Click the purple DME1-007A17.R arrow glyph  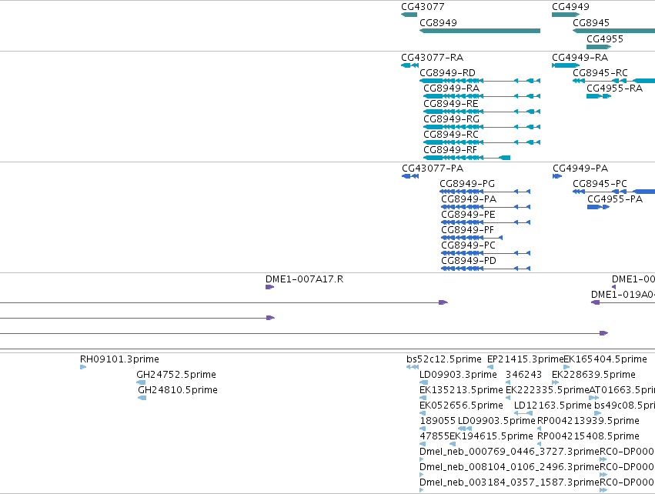pyautogui.click(x=270, y=287)
